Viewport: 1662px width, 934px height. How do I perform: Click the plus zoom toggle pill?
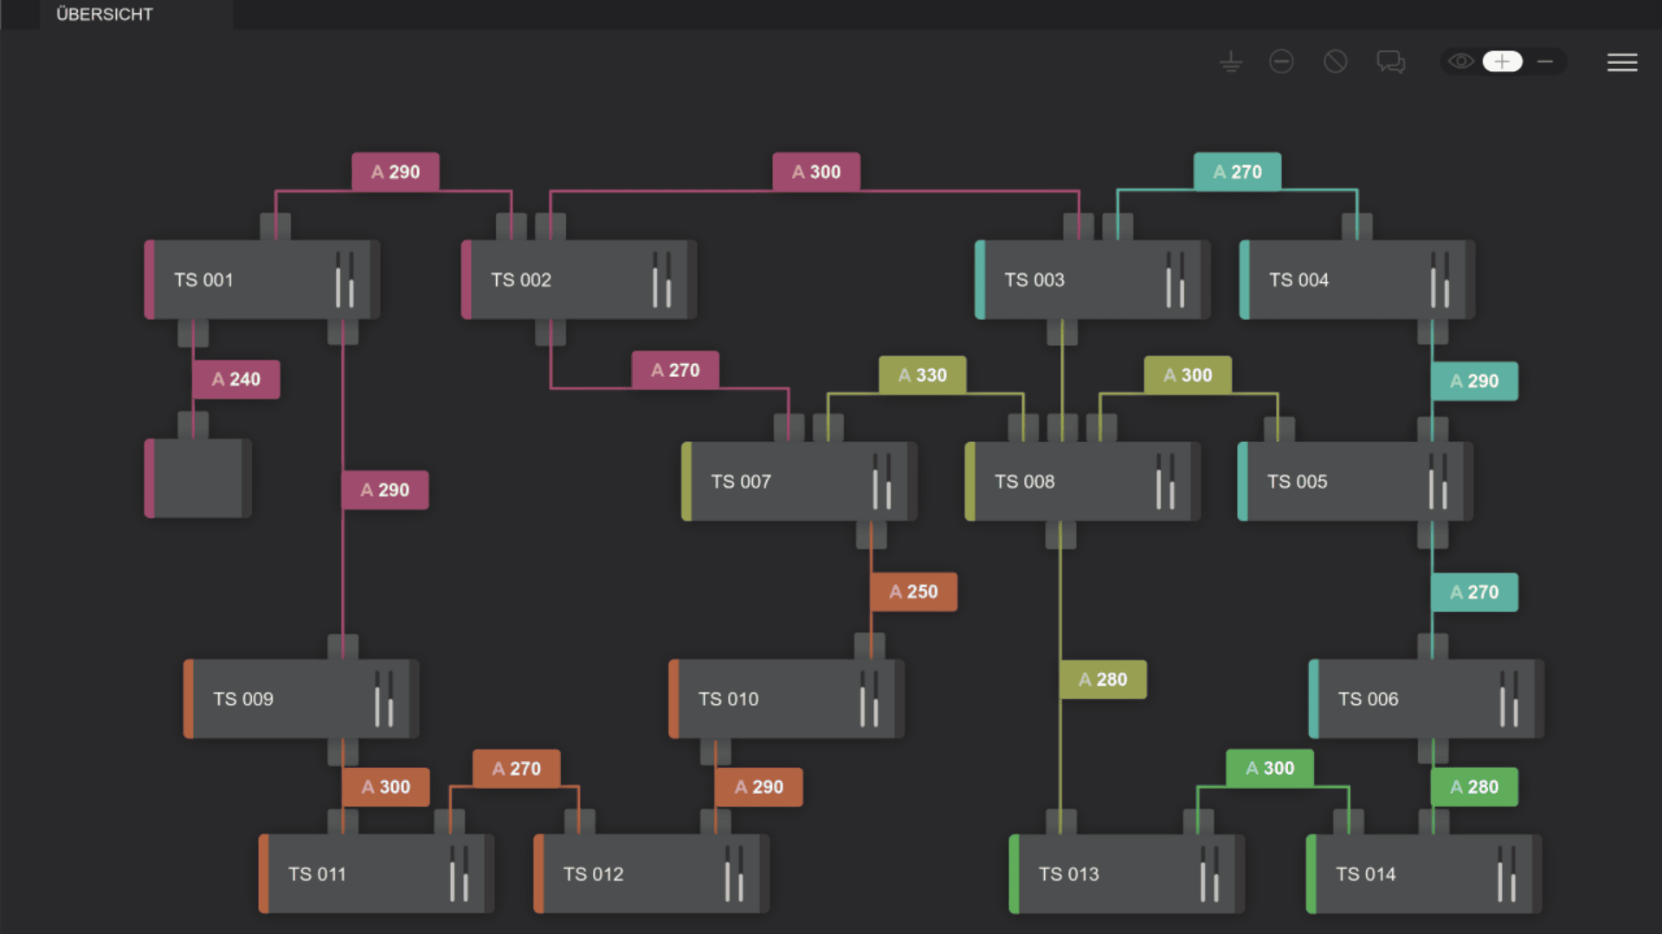point(1503,61)
